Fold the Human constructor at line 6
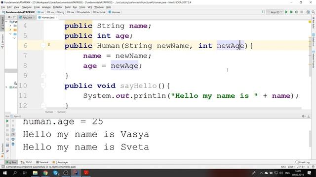Image resolution: width=316 pixels, height=177 pixels. click(43, 46)
